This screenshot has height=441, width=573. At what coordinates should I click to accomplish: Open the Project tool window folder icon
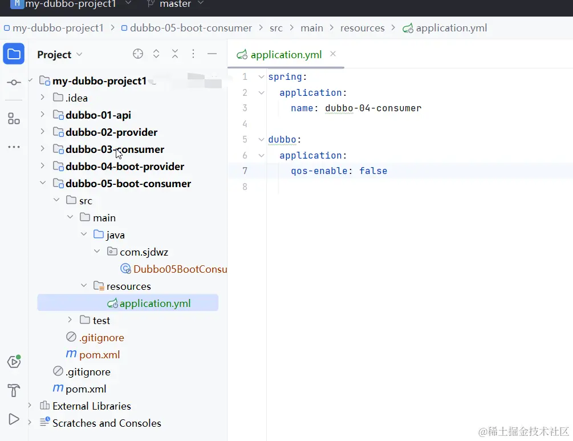coord(14,54)
